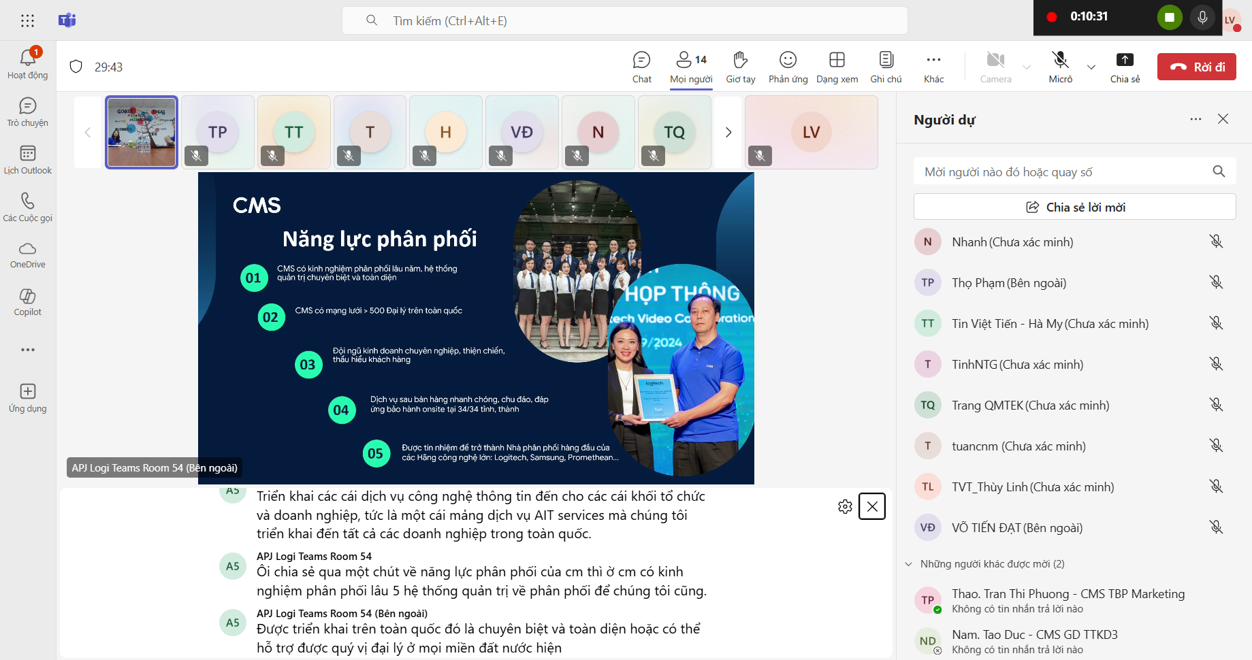Image resolution: width=1252 pixels, height=660 pixels.
Task: Toggle the Camera on or off
Action: [995, 67]
